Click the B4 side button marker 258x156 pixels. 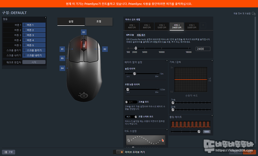[62, 68]
